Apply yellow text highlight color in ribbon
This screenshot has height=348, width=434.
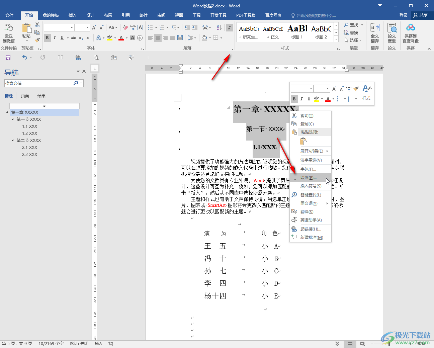110,38
